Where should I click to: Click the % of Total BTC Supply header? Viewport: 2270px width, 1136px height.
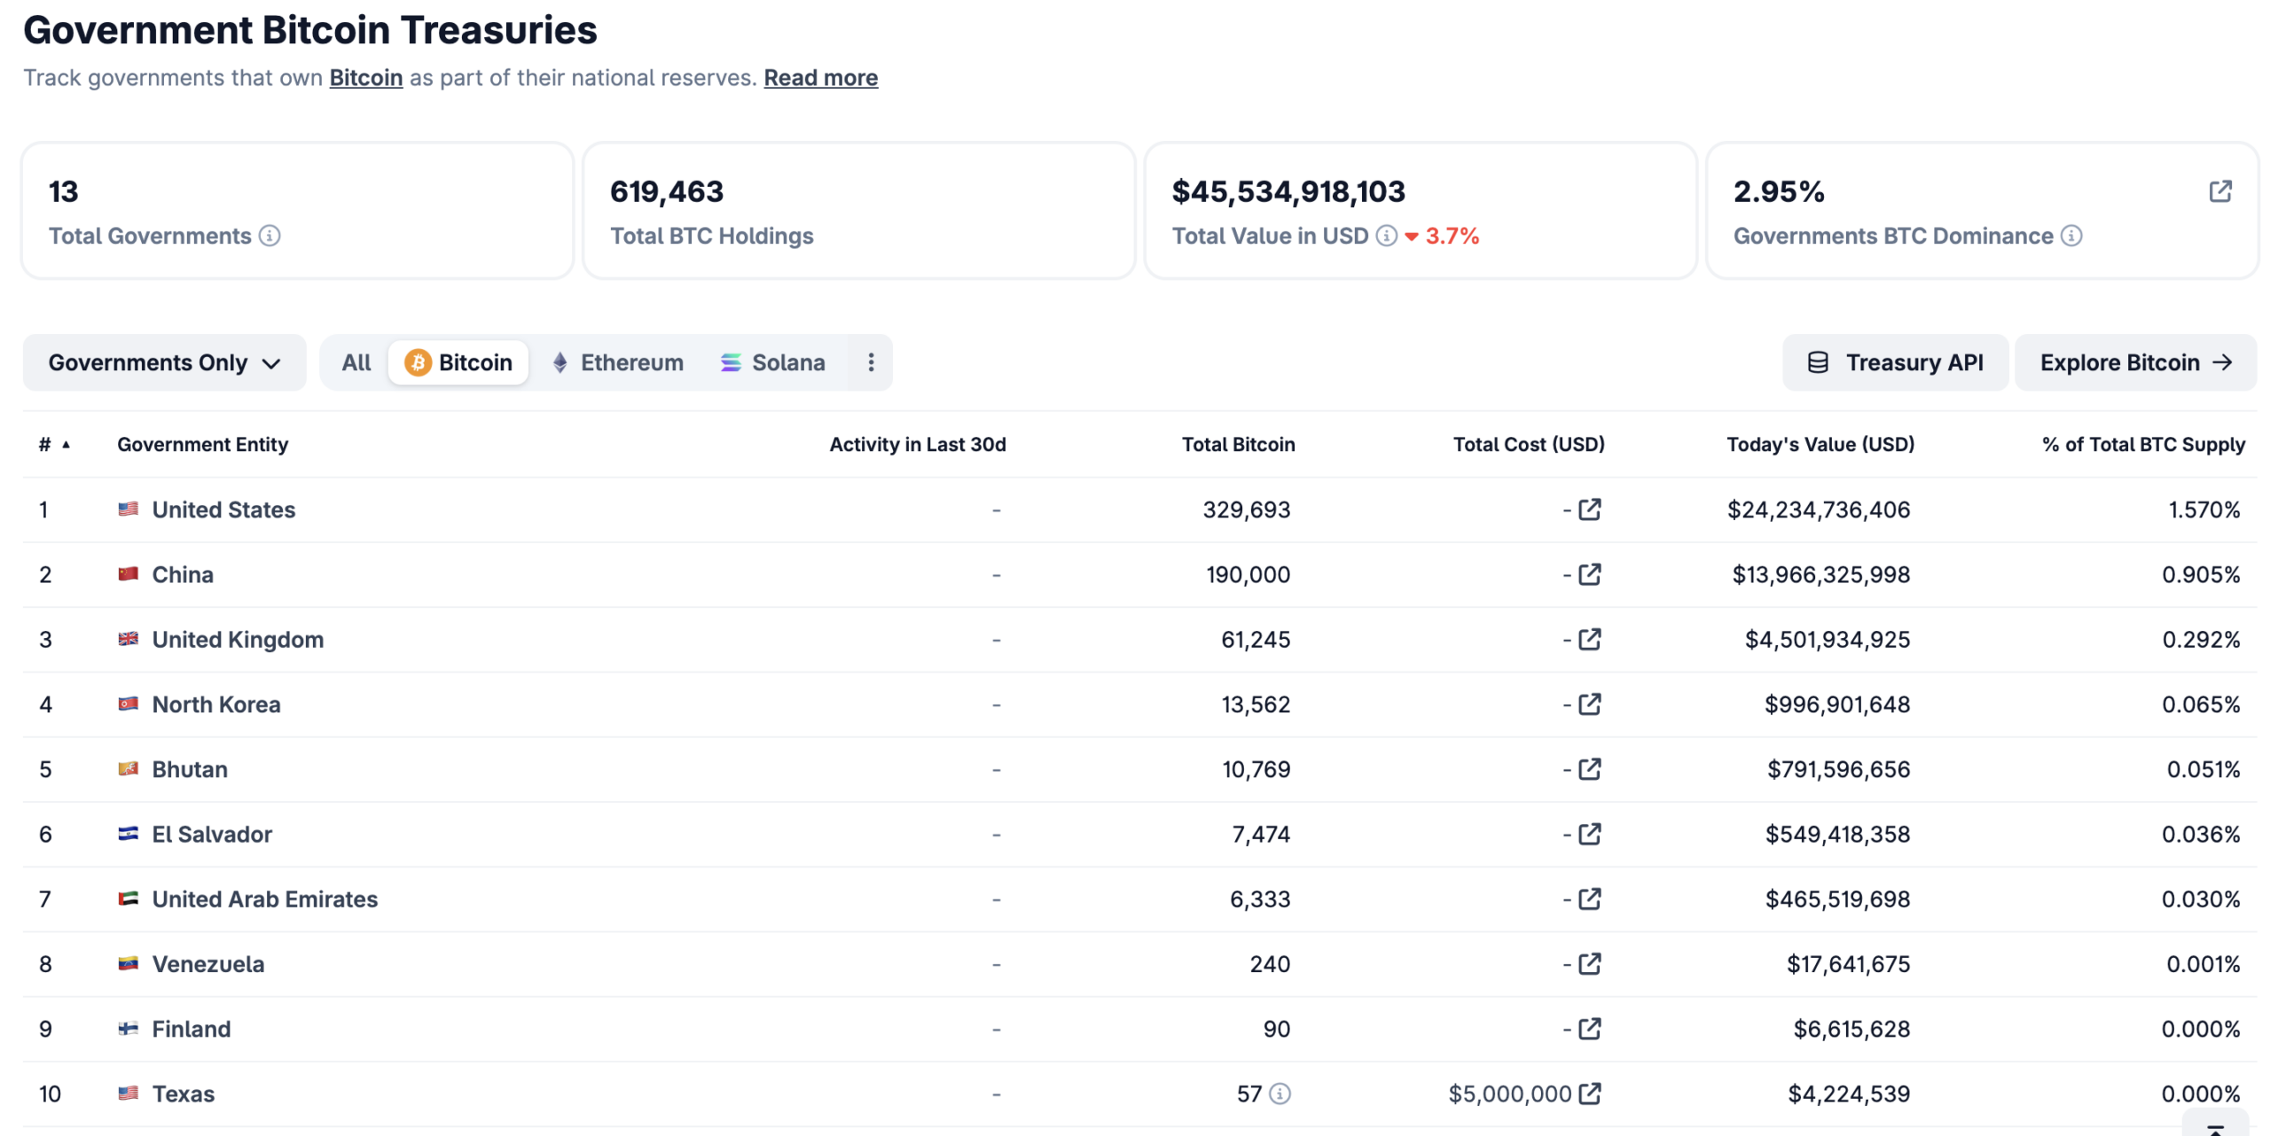(x=2144, y=444)
